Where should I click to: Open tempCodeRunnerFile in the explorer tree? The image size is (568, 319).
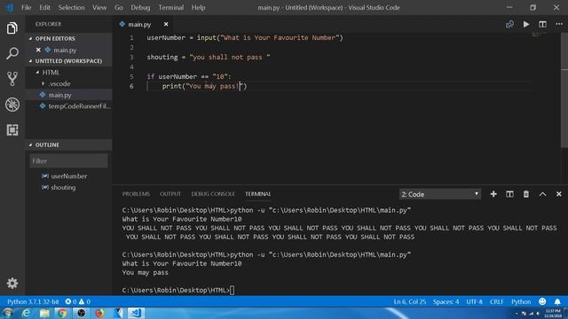coord(69,106)
